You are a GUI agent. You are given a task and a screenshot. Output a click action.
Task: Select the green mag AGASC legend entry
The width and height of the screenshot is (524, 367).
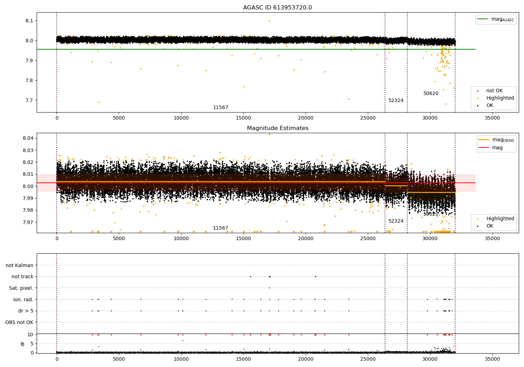click(496, 19)
